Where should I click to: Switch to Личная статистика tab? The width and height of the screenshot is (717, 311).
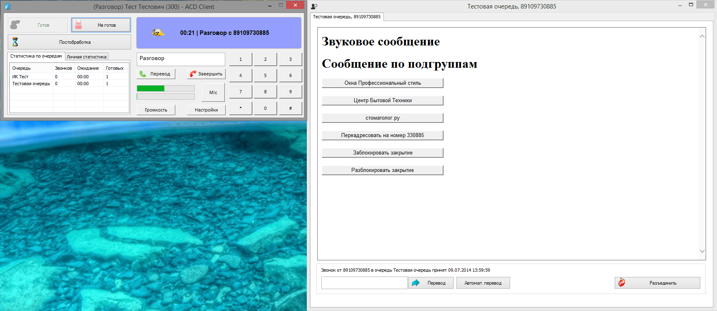pos(86,57)
